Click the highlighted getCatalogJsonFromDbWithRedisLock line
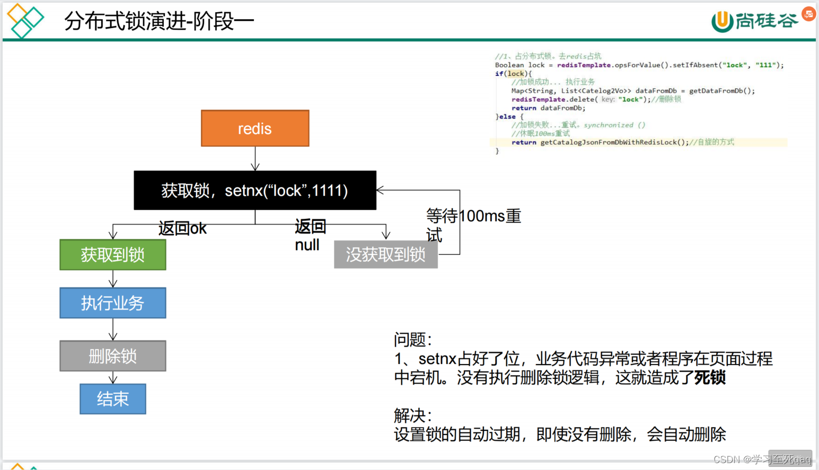The height and width of the screenshot is (470, 819). pyautogui.click(x=639, y=142)
